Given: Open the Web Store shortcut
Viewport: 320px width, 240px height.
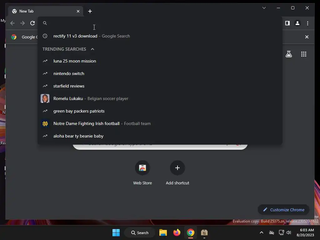Looking at the screenshot, I should coord(142,172).
